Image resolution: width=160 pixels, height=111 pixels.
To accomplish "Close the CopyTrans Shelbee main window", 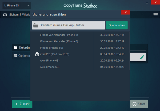I will pos(155,2).
